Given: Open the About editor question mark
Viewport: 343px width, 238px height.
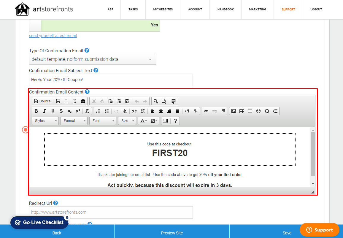Looking at the screenshot, I should pyautogui.click(x=175, y=121).
